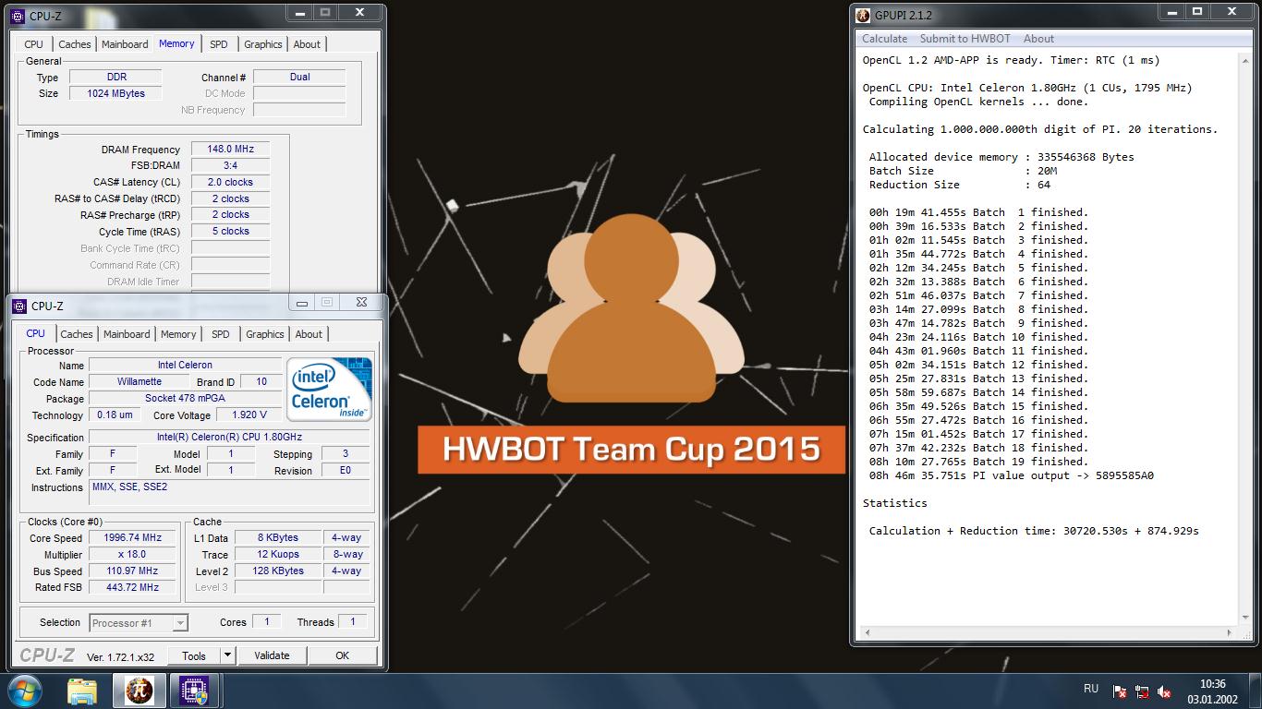This screenshot has width=1262, height=709.
Task: Click the CAS# Latency 2.0 clocks value
Action: click(x=230, y=183)
